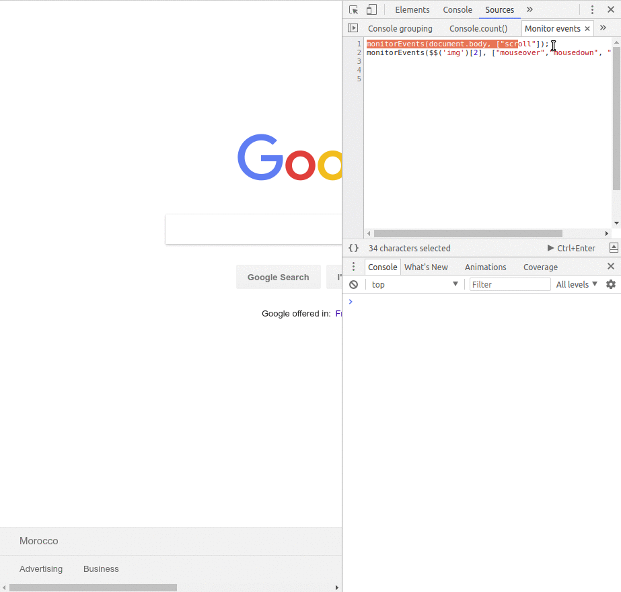
Task: Open console settings gear icon
Action: tap(611, 284)
